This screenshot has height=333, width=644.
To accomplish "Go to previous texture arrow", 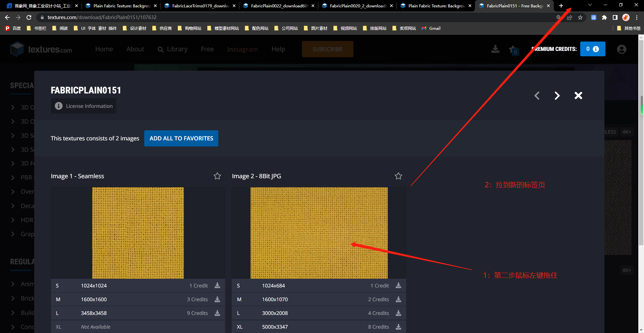I will click(537, 96).
